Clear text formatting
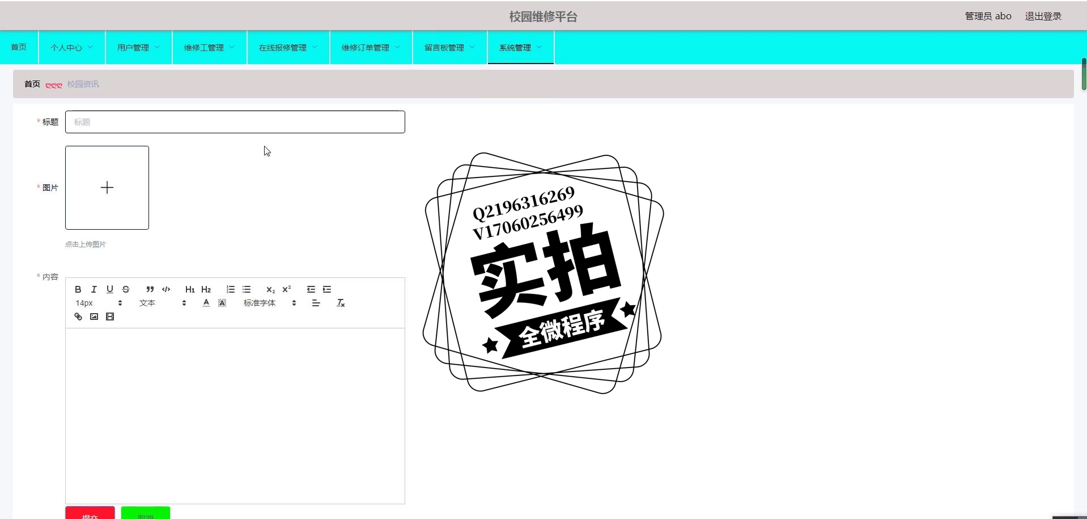 click(x=341, y=303)
